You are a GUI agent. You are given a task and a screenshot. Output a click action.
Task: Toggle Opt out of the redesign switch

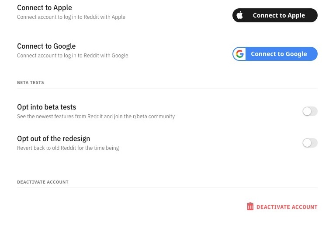click(x=310, y=143)
